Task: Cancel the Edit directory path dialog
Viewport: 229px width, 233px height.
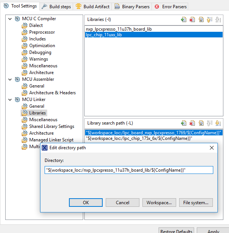Action: tap(123, 203)
